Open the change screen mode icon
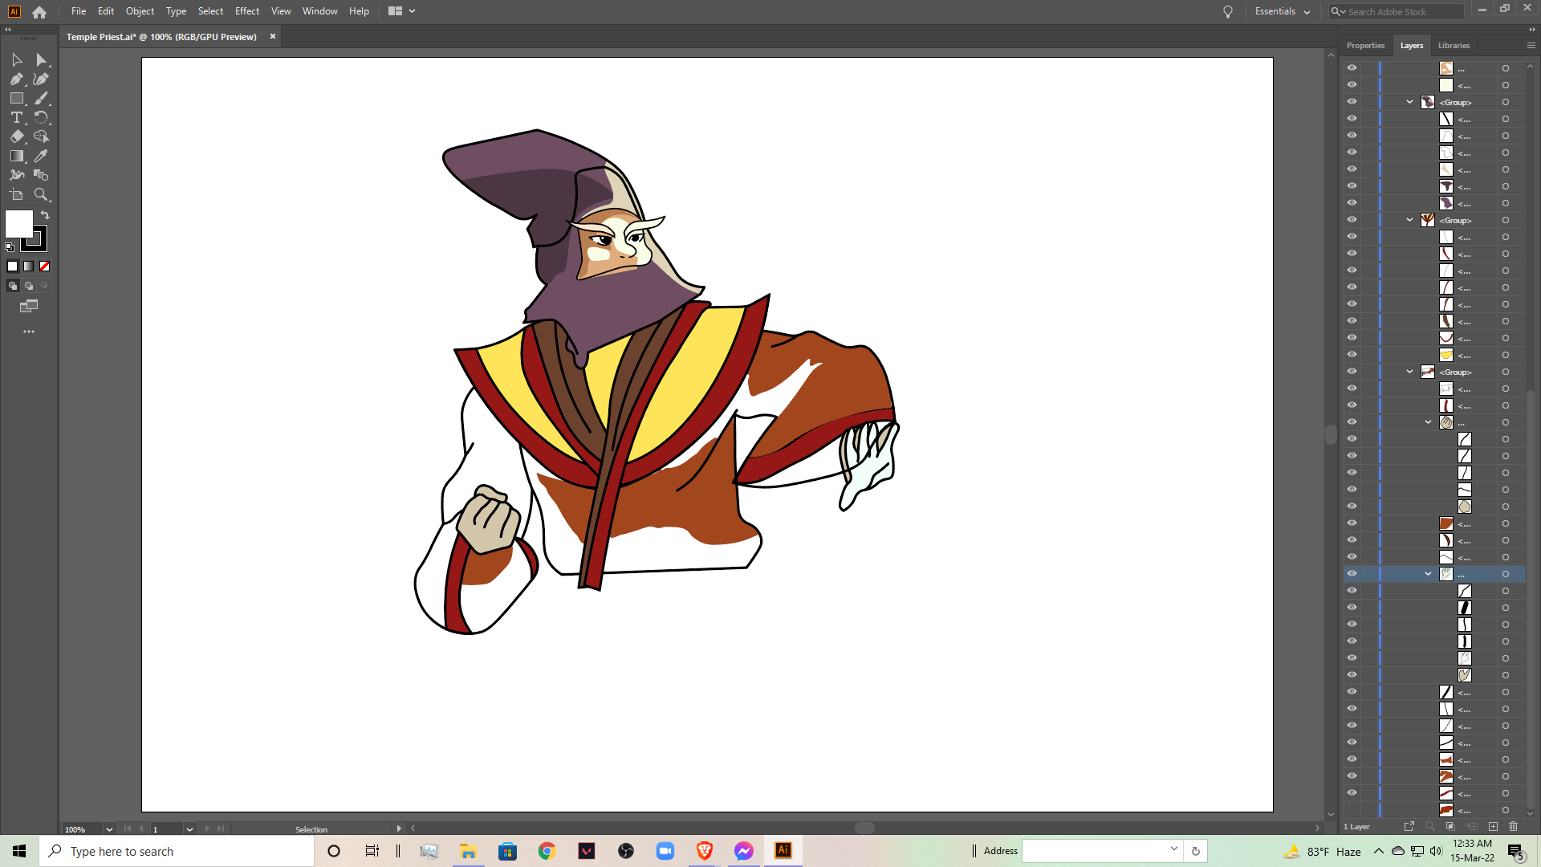 [x=29, y=306]
